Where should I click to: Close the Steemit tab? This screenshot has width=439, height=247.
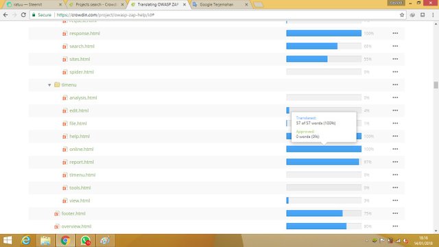60,5
